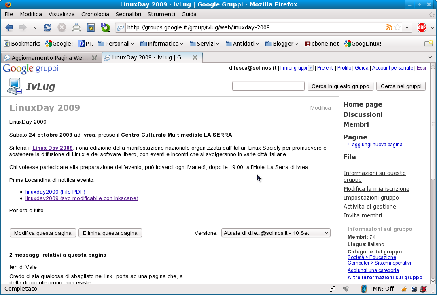The image size is (437, 295).
Task: Open the dropdown arrow beside the ABP icon
Action: click(432, 27)
